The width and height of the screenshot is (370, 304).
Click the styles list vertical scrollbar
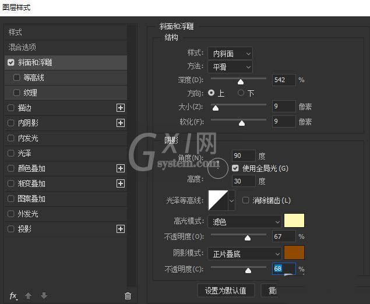[x=132, y=155]
